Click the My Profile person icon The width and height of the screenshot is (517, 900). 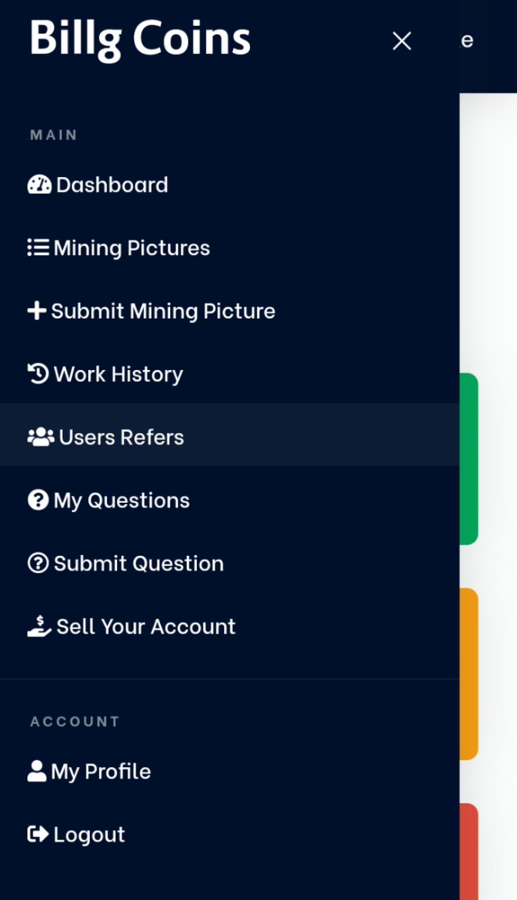[37, 771]
